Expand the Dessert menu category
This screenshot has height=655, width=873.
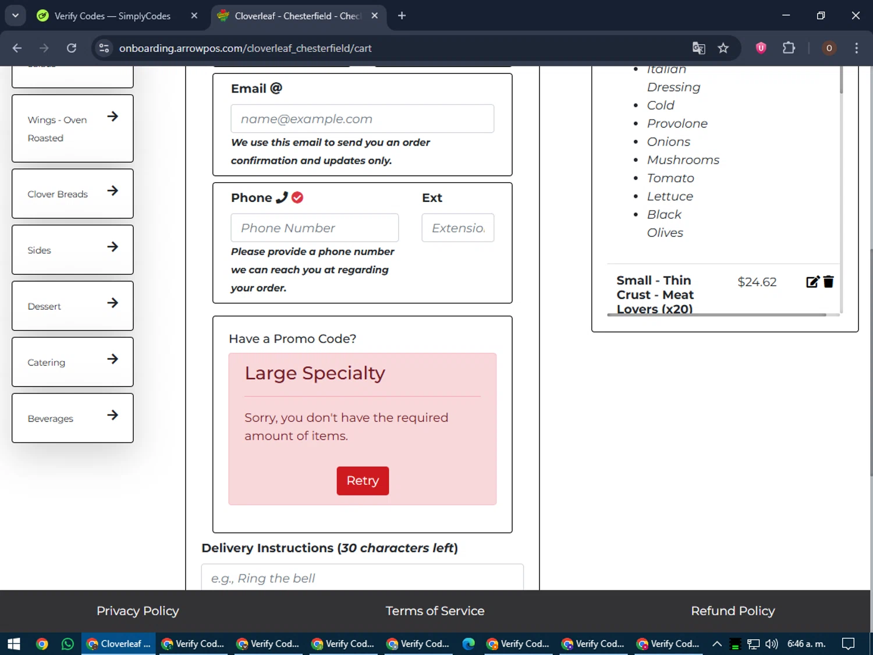(73, 306)
